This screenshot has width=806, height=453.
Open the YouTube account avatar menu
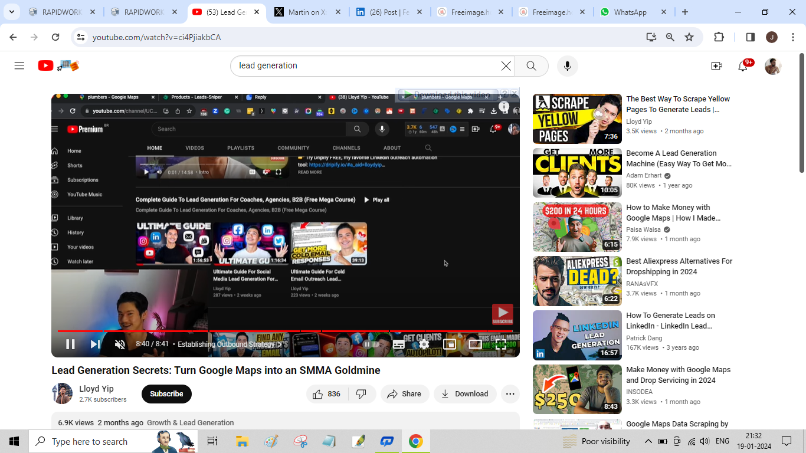pyautogui.click(x=773, y=66)
